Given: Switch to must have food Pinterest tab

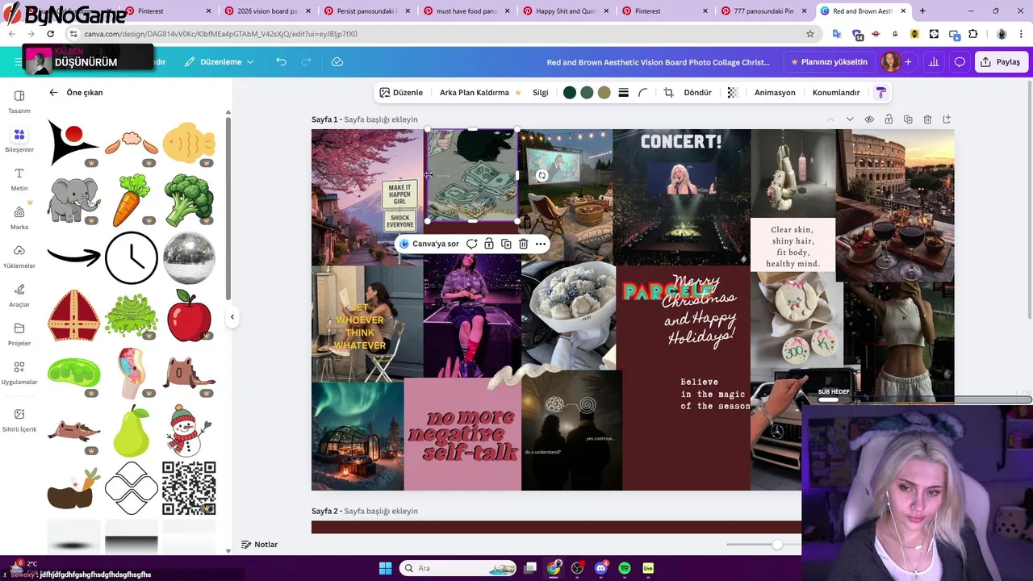Looking at the screenshot, I should tap(460, 11).
